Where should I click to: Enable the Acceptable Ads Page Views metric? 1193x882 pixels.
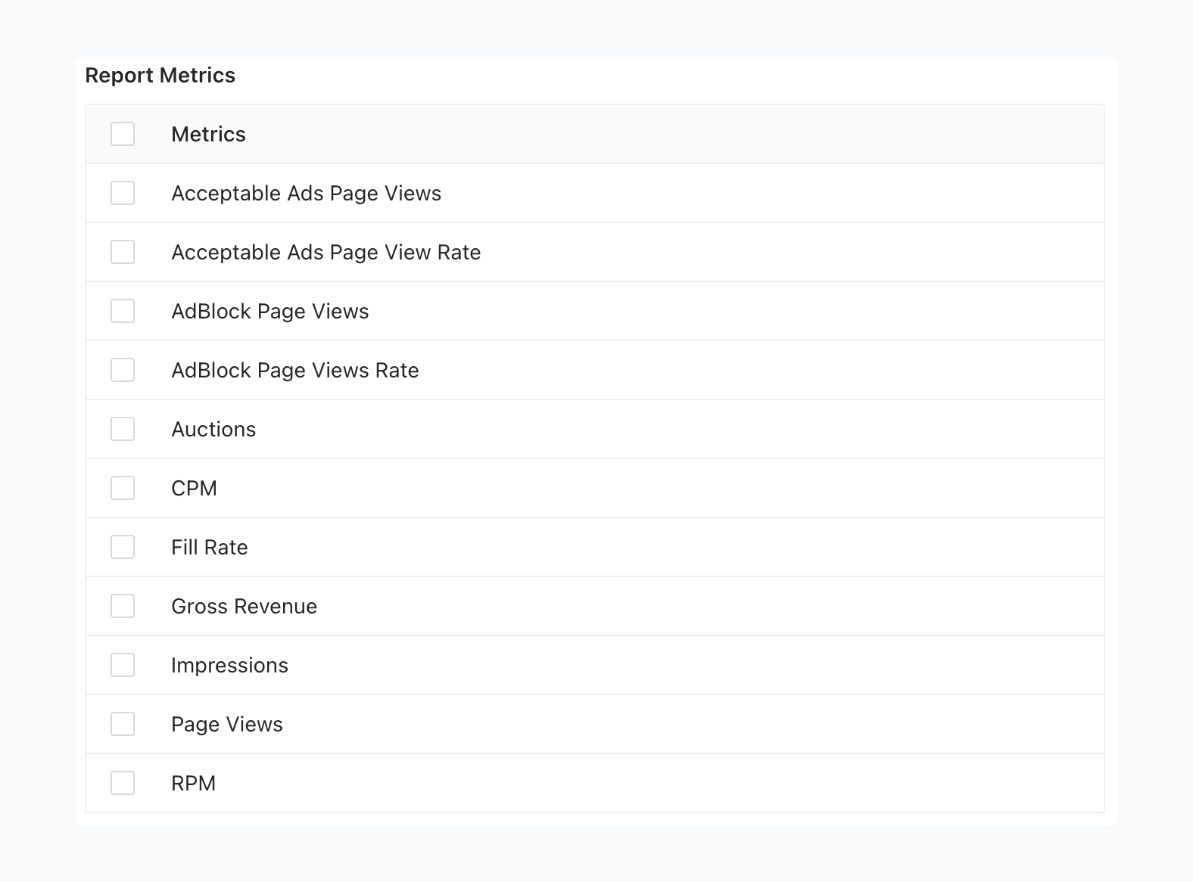pyautogui.click(x=122, y=193)
